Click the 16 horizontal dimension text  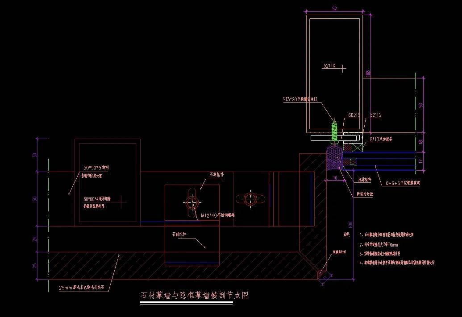(335, 177)
